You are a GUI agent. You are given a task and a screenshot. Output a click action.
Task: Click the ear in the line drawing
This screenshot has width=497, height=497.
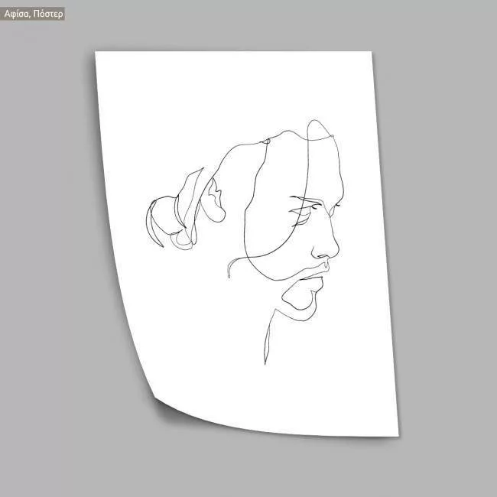(x=216, y=200)
